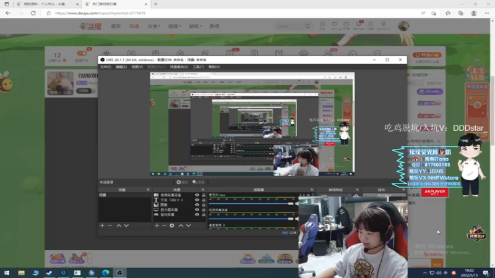Open OBS 文件(F) menu
Image resolution: width=495 pixels, height=278 pixels.
click(105, 67)
